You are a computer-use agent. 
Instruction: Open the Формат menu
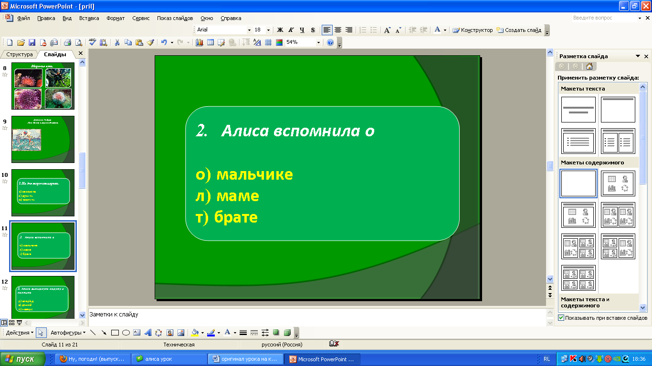pos(116,18)
